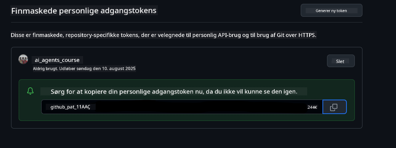The height and width of the screenshot is (148, 396).
Task: Click the blacked-out middle part of the token
Action: pyautogui.click(x=201, y=107)
